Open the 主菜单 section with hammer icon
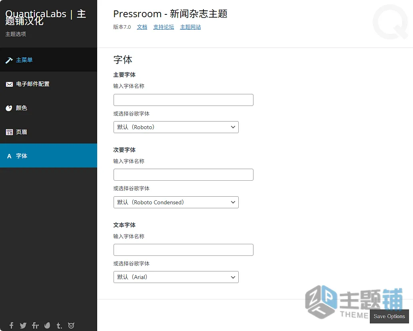 tap(48, 60)
